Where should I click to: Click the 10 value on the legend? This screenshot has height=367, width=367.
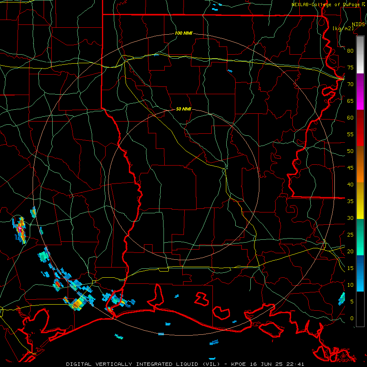tap(350, 285)
